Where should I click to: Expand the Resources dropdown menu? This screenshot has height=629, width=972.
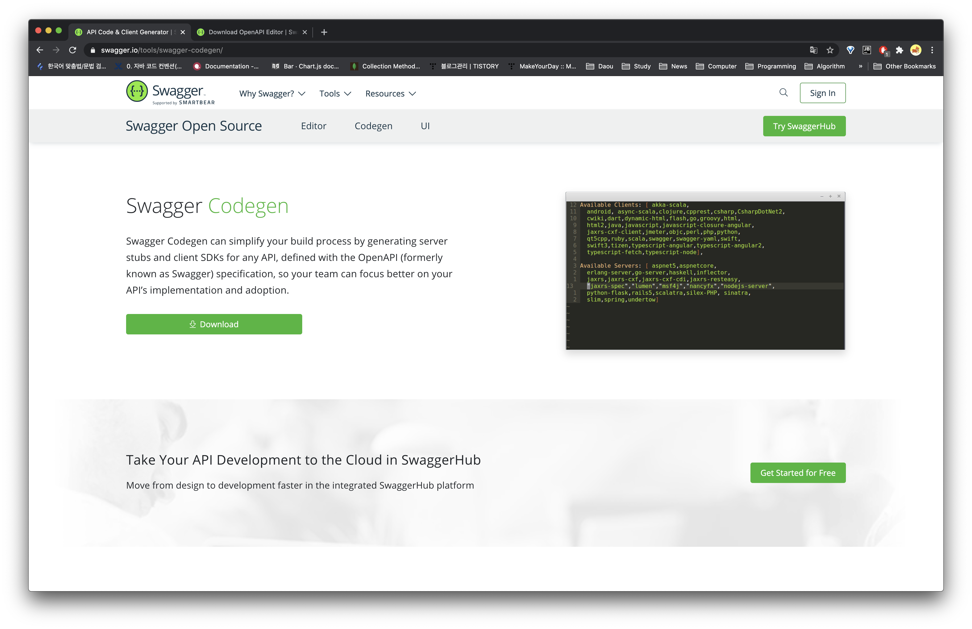pos(391,93)
